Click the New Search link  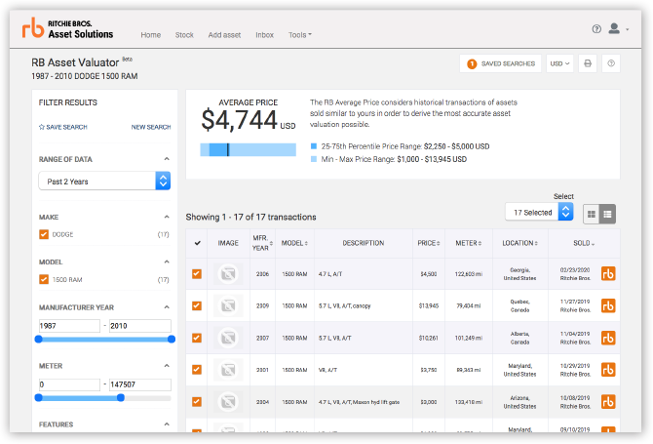pyautogui.click(x=151, y=127)
